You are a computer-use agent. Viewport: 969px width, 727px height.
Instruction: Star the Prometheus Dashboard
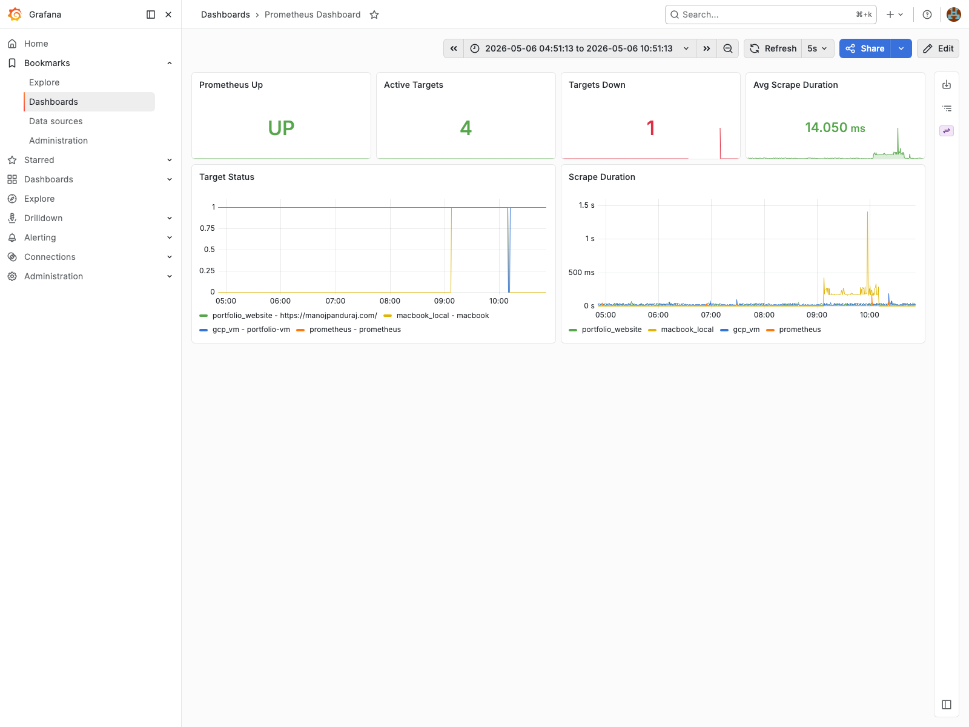point(374,15)
